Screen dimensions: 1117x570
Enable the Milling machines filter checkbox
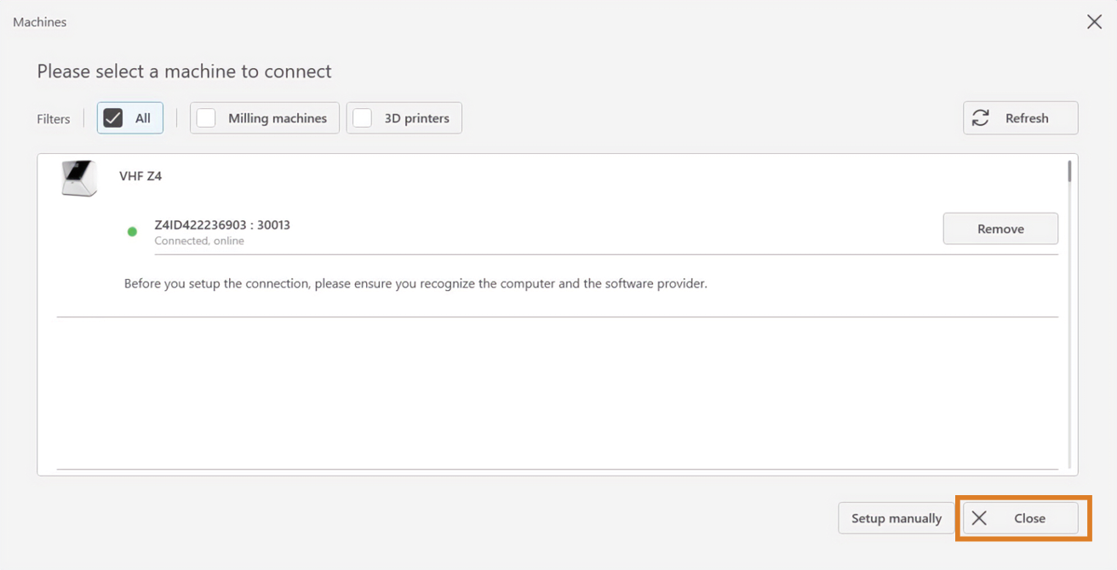(206, 118)
